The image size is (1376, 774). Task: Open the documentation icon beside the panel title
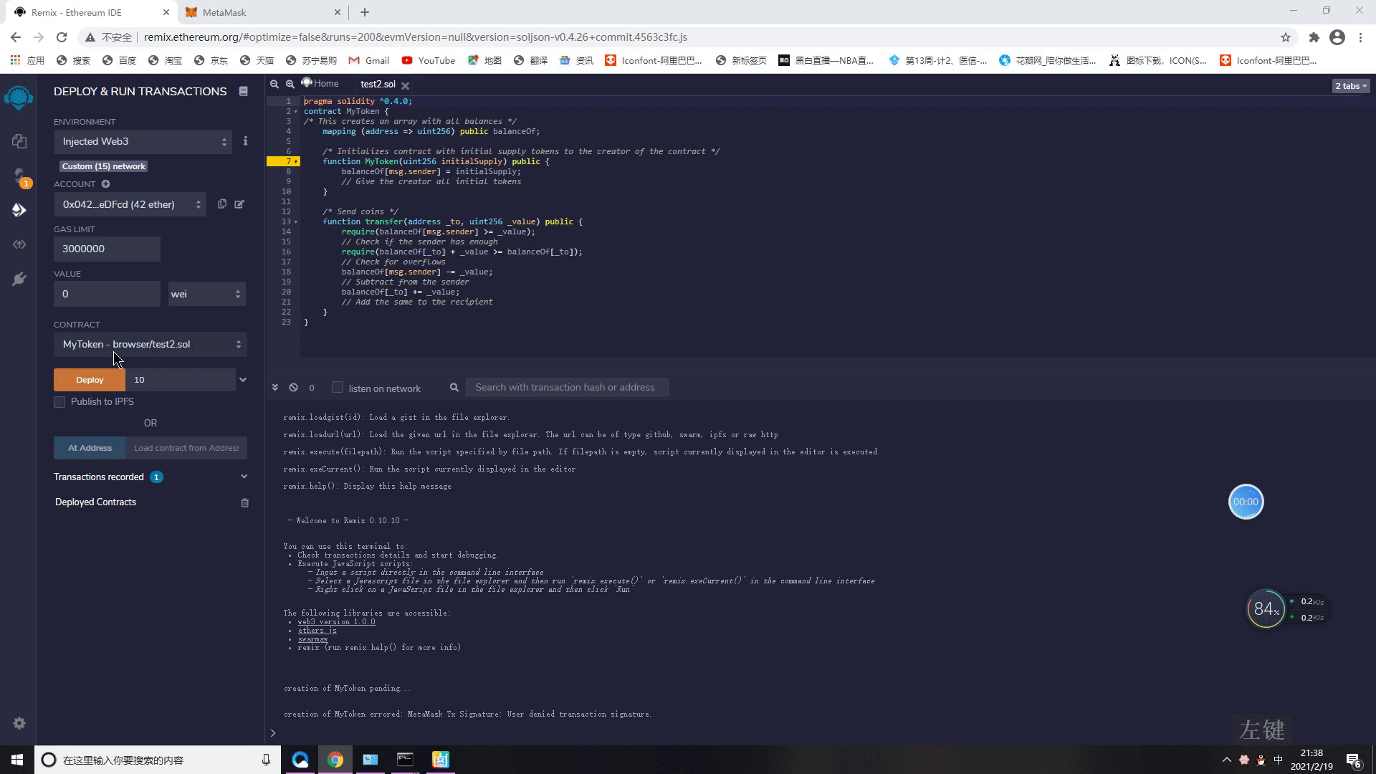[244, 91]
